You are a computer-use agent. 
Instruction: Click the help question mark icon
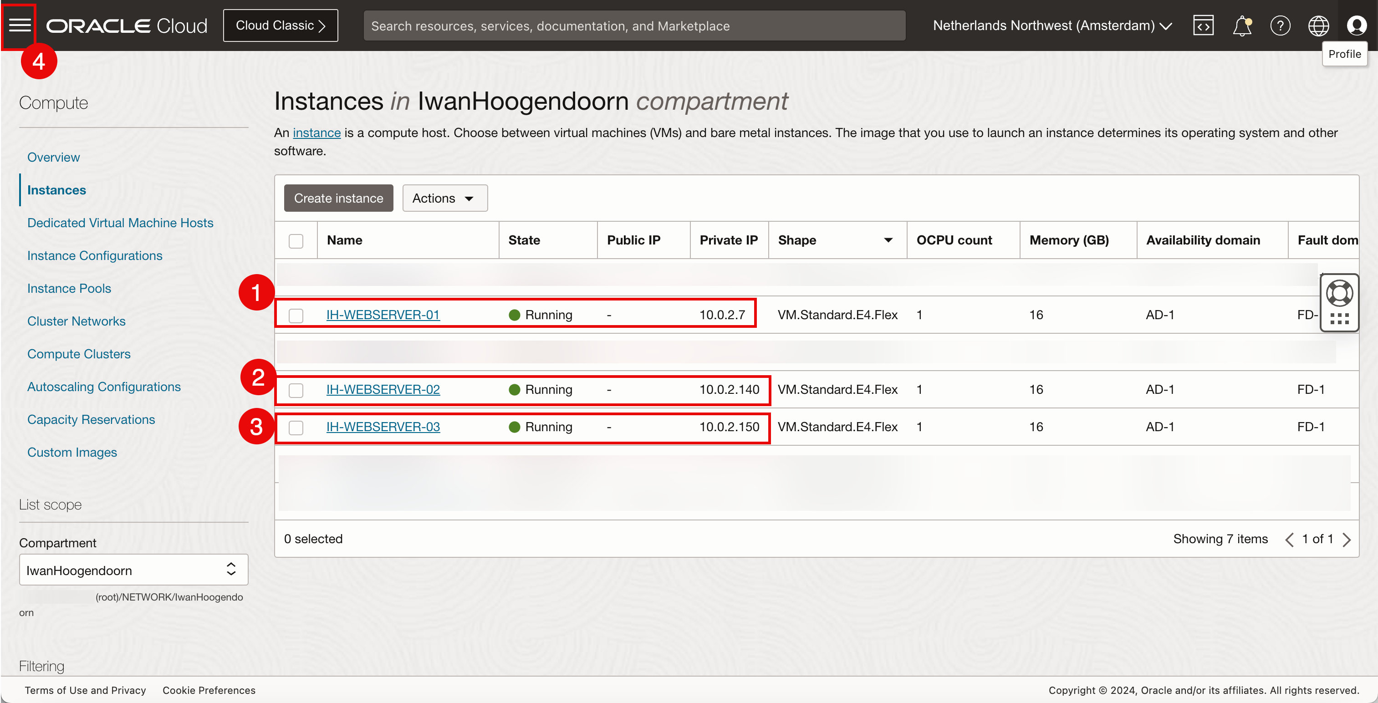(1280, 25)
